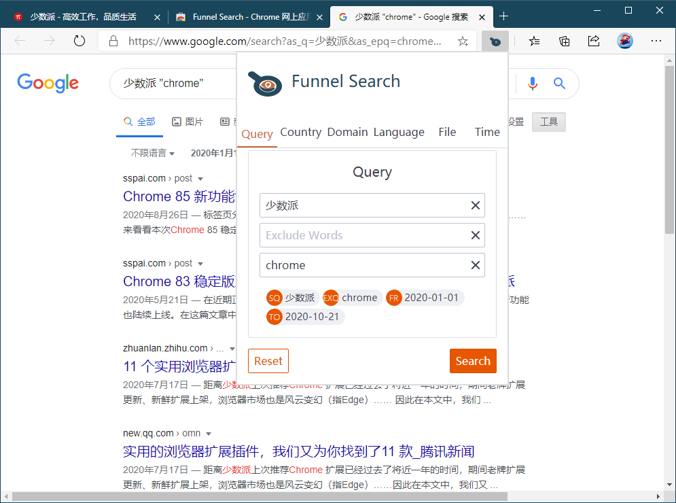Image resolution: width=676 pixels, height=503 pixels.
Task: Switch to the File tab
Action: [x=447, y=132]
